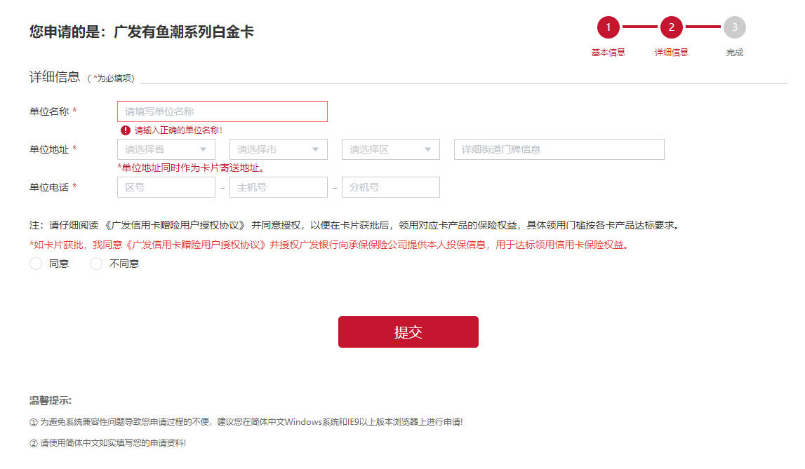Image resolution: width=805 pixels, height=469 pixels.
Task: Select the 同意 radio button
Action: [x=35, y=264]
